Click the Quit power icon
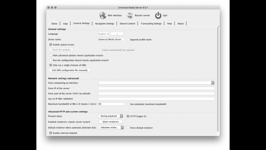Image resolution: width=266 pixels, height=150 pixels. point(158,15)
